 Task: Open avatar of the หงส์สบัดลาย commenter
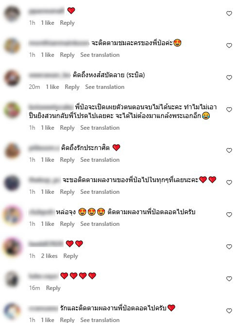point(12,78)
